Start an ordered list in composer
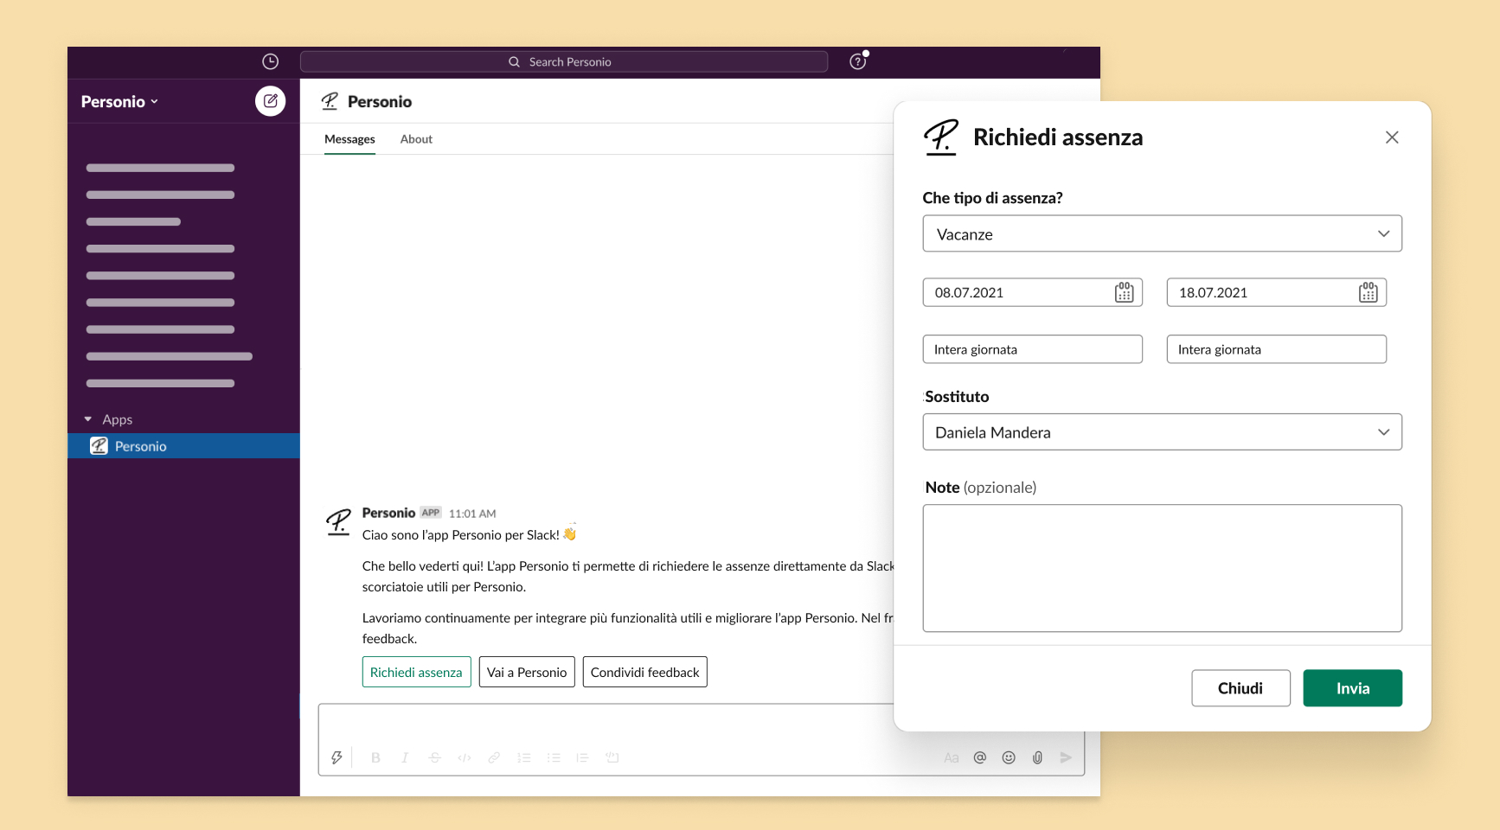Image resolution: width=1500 pixels, height=830 pixels. tap(523, 757)
